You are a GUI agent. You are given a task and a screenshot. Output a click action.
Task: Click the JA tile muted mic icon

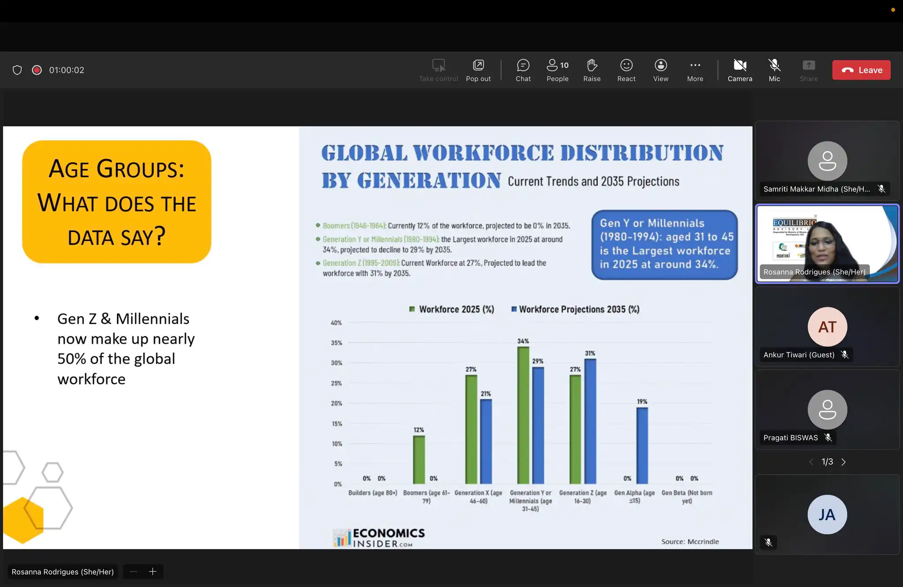pyautogui.click(x=769, y=542)
